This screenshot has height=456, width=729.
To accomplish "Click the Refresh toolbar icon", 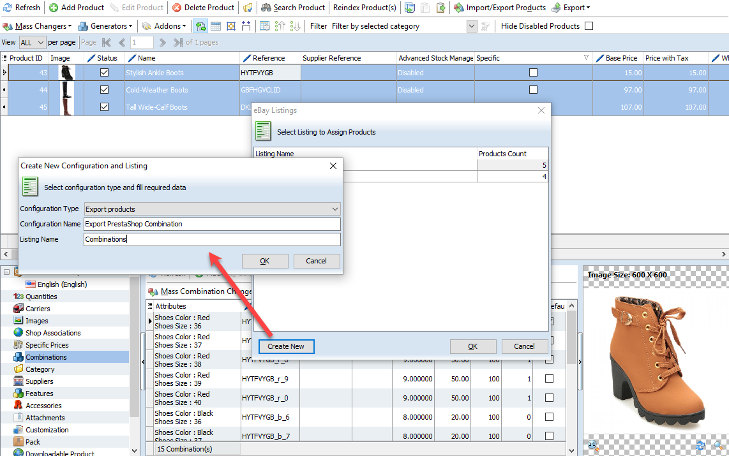I will 8,8.
